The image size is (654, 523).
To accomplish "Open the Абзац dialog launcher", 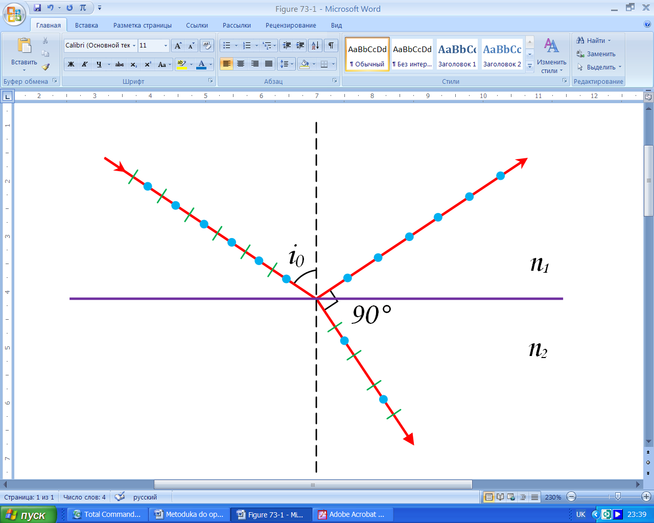I will click(335, 81).
